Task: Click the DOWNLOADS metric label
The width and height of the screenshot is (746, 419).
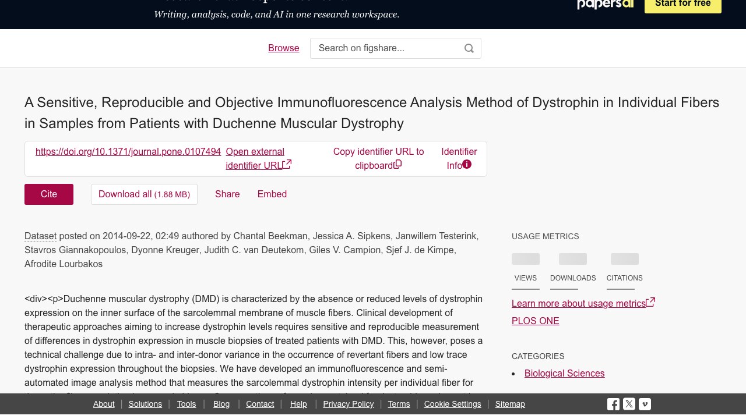Action: pos(573,278)
